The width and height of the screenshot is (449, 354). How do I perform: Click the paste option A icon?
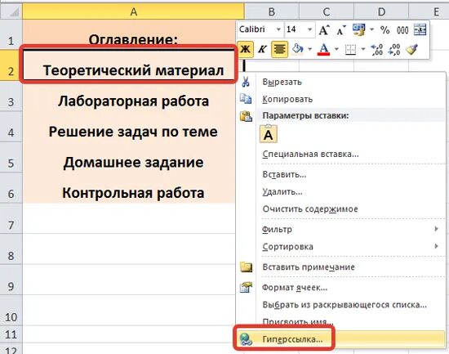click(269, 134)
